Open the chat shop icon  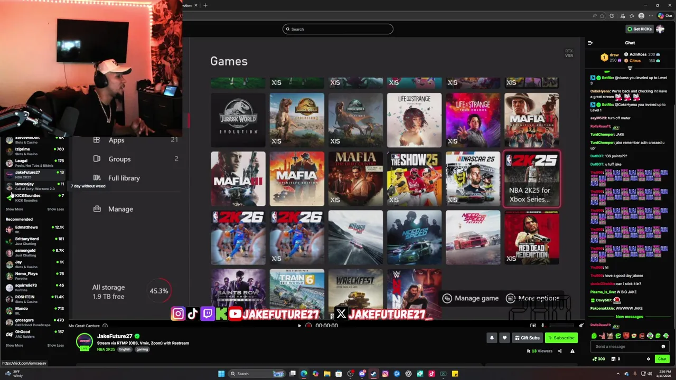click(x=615, y=359)
